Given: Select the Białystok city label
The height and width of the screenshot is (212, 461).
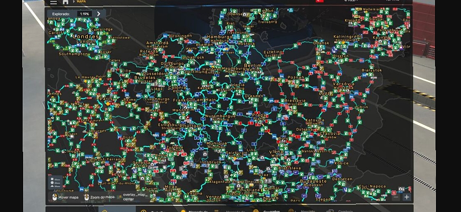Looking at the screenshot, I should click(x=371, y=70).
